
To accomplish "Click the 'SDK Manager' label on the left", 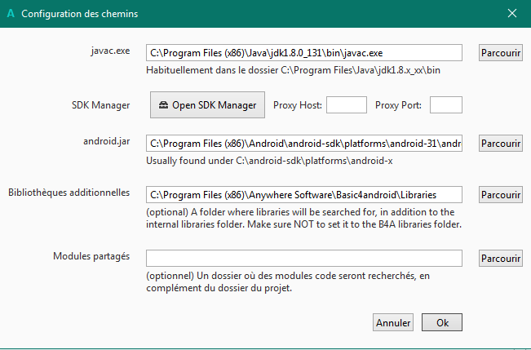I will 101,104.
